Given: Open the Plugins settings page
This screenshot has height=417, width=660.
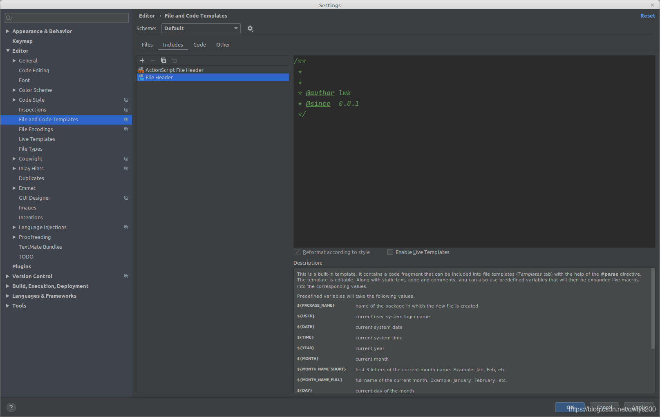Looking at the screenshot, I should pyautogui.click(x=22, y=266).
